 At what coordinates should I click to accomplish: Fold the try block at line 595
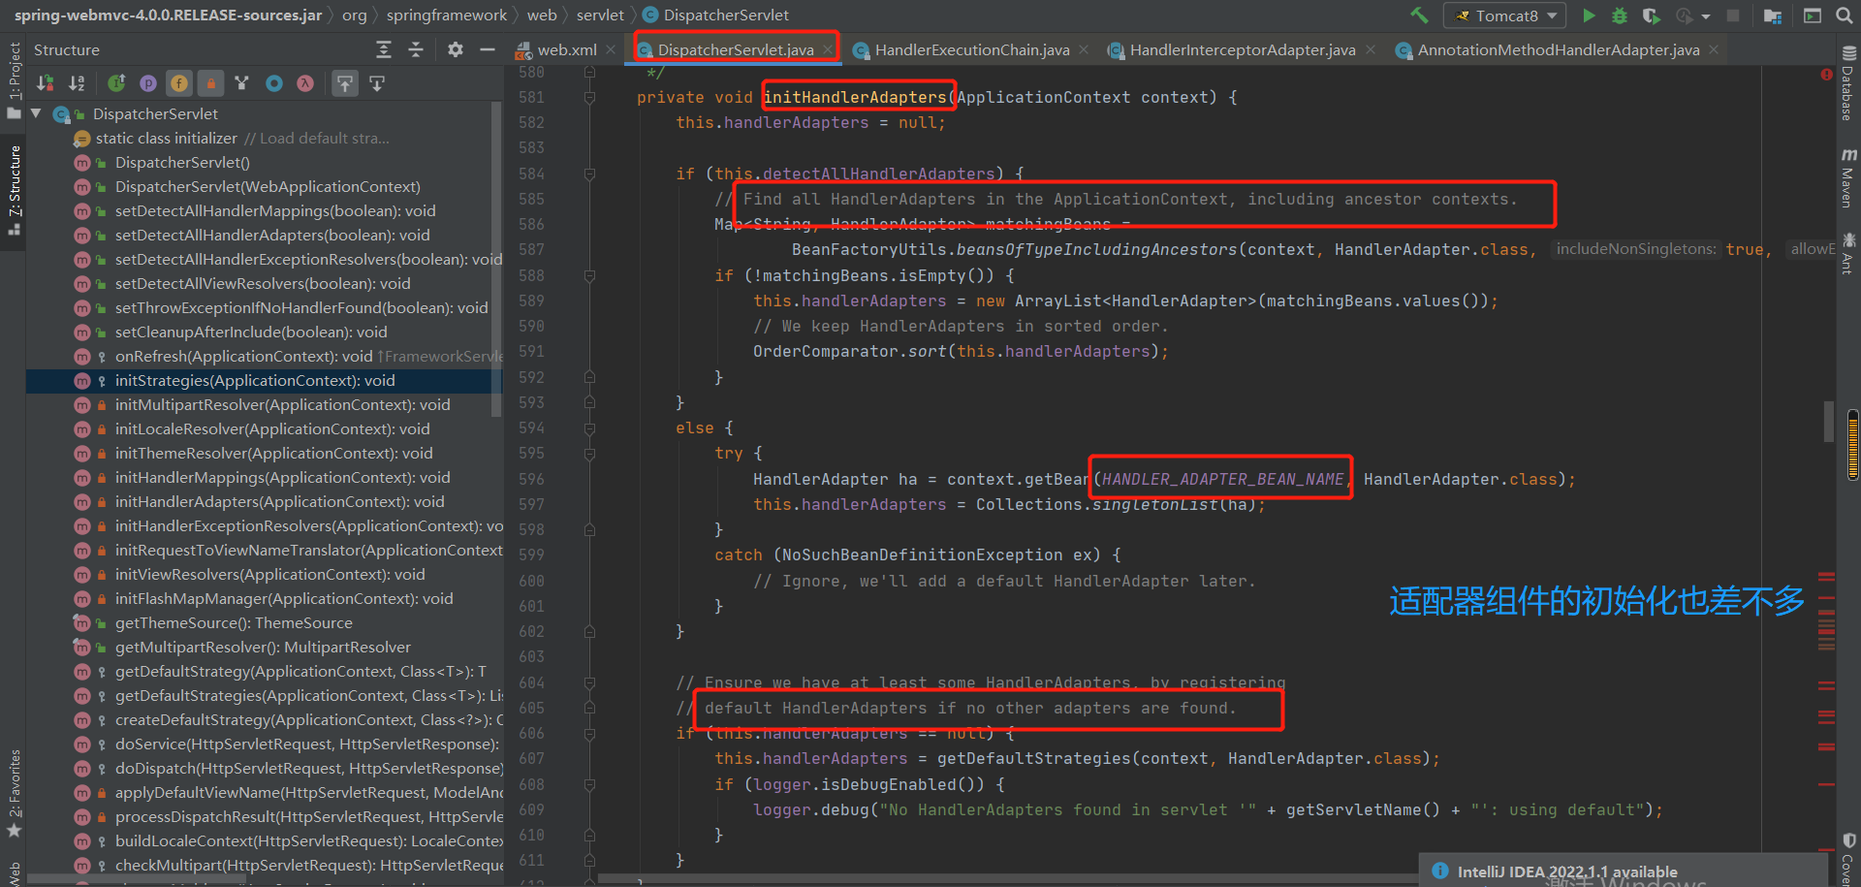click(x=589, y=454)
